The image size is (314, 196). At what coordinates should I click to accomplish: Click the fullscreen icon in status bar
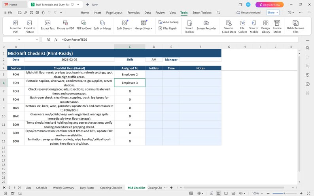pyautogui.click(x=308, y=193)
